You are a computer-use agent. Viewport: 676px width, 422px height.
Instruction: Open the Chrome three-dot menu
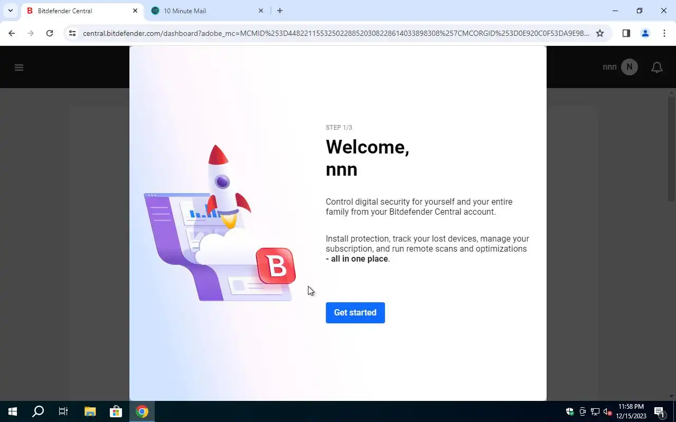coord(664,33)
